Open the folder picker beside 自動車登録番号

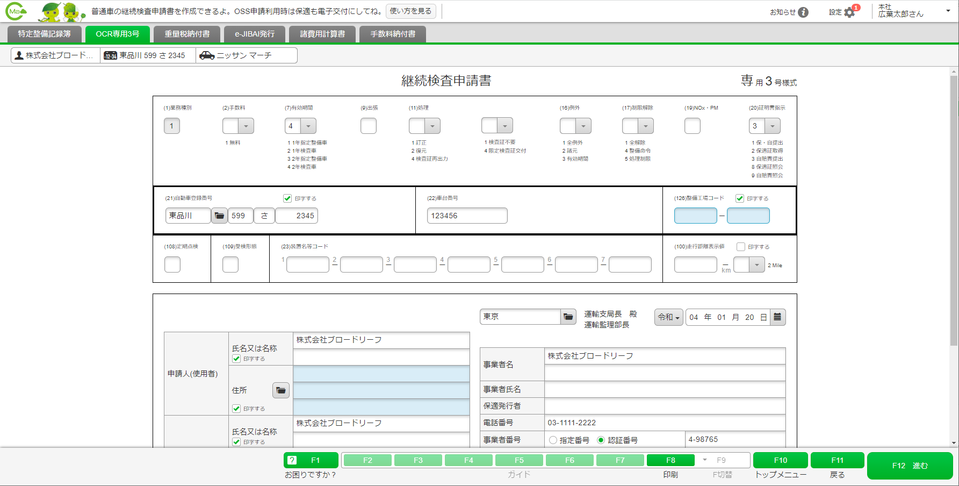pos(220,215)
